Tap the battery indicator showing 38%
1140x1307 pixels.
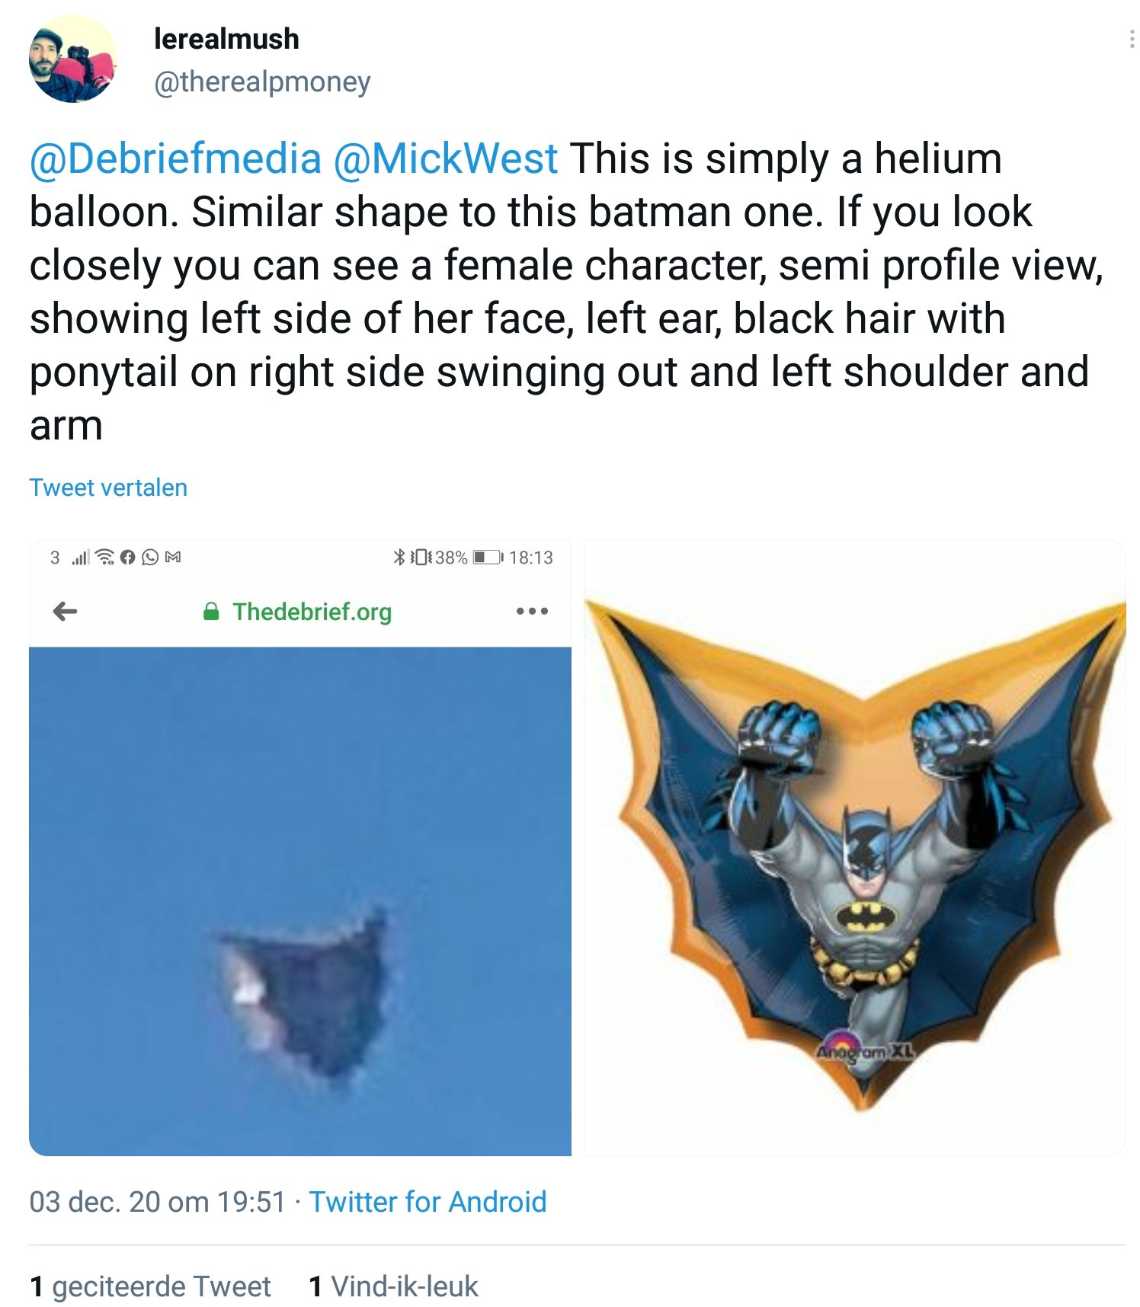pos(488,557)
